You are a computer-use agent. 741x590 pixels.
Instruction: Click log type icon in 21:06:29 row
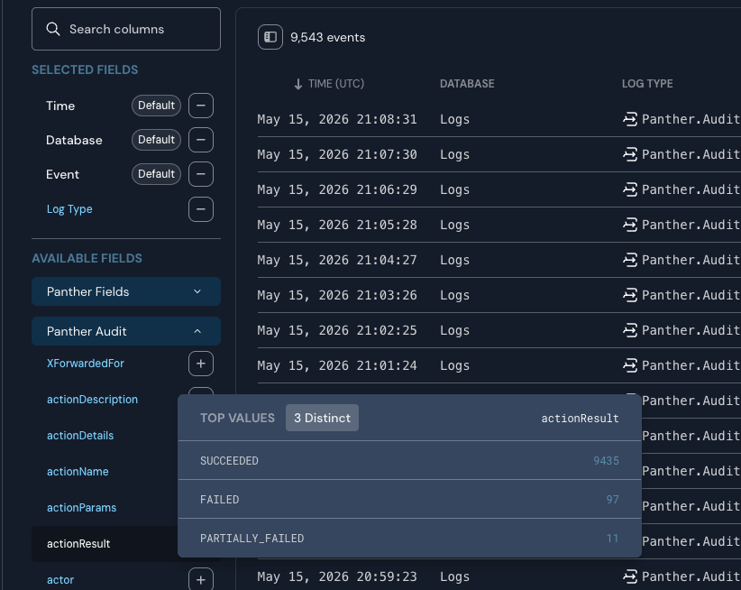pos(630,189)
